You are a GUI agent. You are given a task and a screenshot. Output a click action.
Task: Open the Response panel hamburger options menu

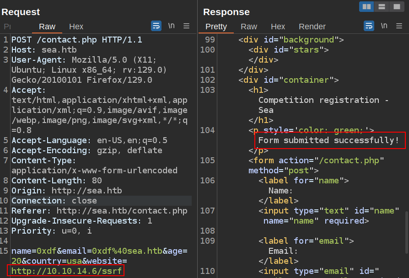(399, 26)
